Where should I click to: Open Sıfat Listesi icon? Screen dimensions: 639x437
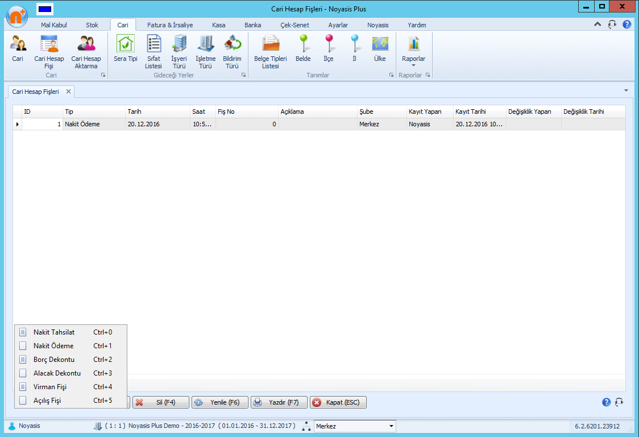point(153,52)
